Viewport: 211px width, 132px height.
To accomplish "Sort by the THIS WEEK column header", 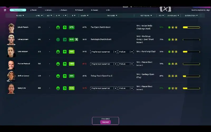I will (112, 16).
